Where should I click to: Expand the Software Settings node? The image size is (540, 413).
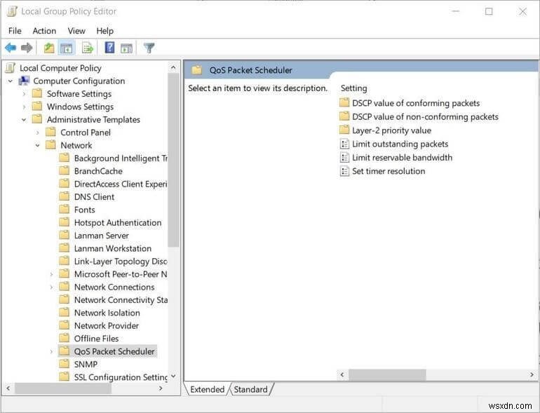coord(24,94)
